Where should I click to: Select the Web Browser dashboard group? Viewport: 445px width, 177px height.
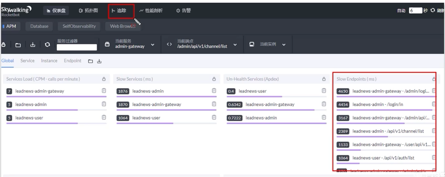[x=123, y=26]
